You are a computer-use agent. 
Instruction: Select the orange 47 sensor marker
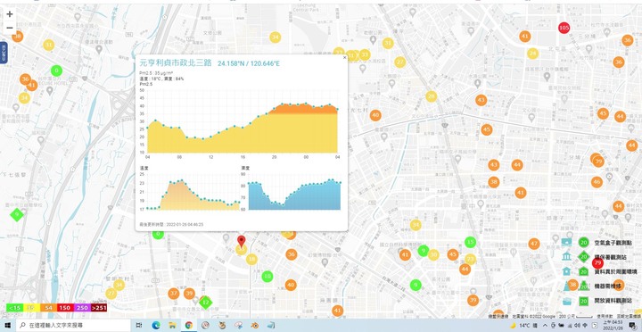point(533,244)
